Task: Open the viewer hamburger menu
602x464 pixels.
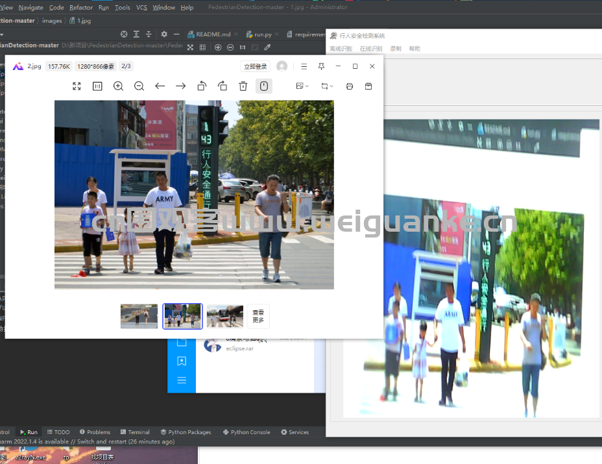Action: (x=304, y=66)
